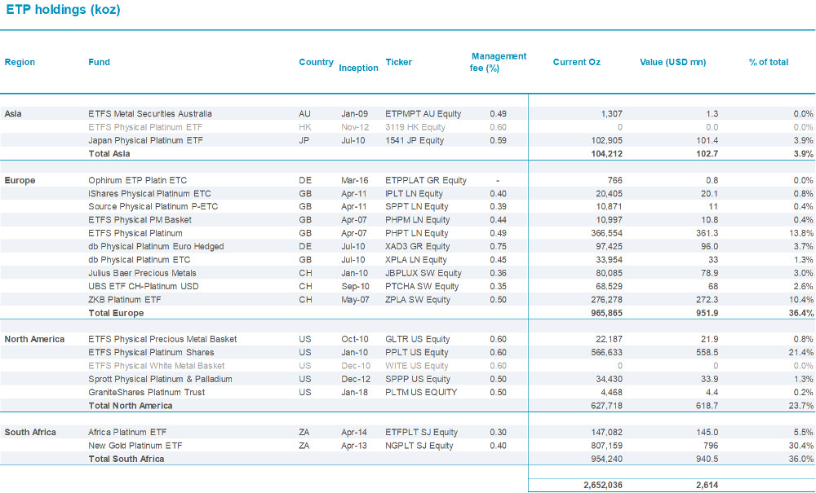
Task: Select ticker "SPPP US Equity"
Action: [418, 380]
